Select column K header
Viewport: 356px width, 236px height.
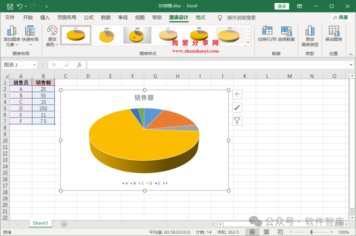[x=245, y=76]
